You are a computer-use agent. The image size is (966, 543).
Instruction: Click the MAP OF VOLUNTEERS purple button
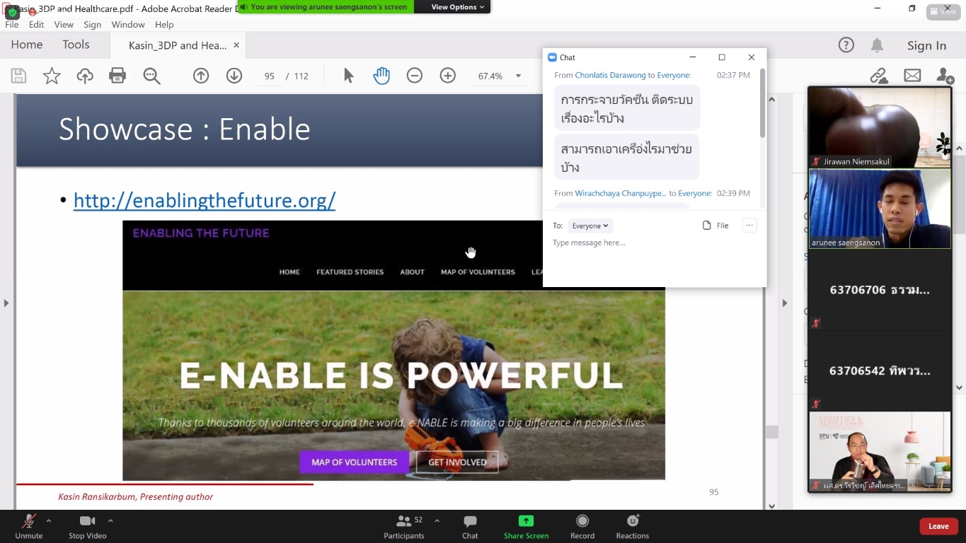click(354, 462)
